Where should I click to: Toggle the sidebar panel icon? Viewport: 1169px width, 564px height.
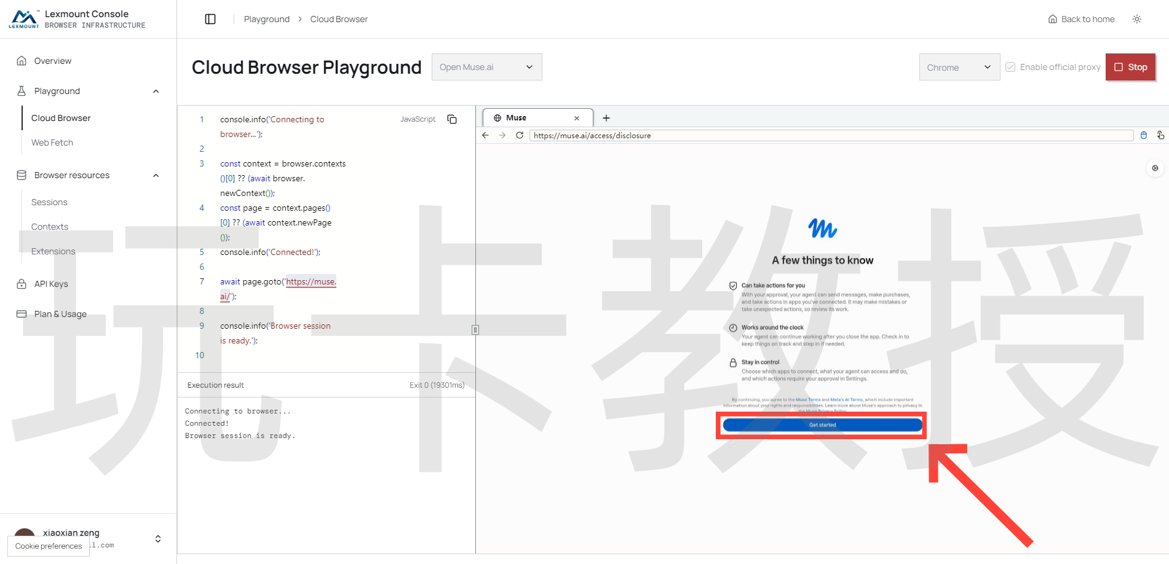210,19
